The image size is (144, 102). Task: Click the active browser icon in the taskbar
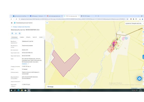(x=29, y=90)
